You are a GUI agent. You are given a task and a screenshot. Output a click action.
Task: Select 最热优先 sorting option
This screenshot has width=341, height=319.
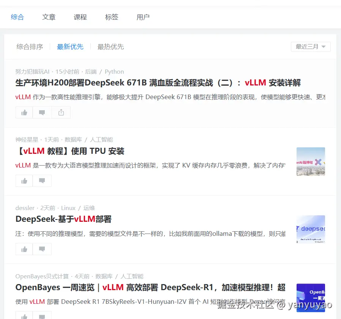click(x=111, y=47)
